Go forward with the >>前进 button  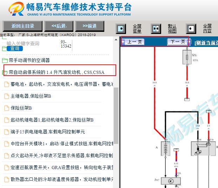pyautogui.click(x=90, y=26)
